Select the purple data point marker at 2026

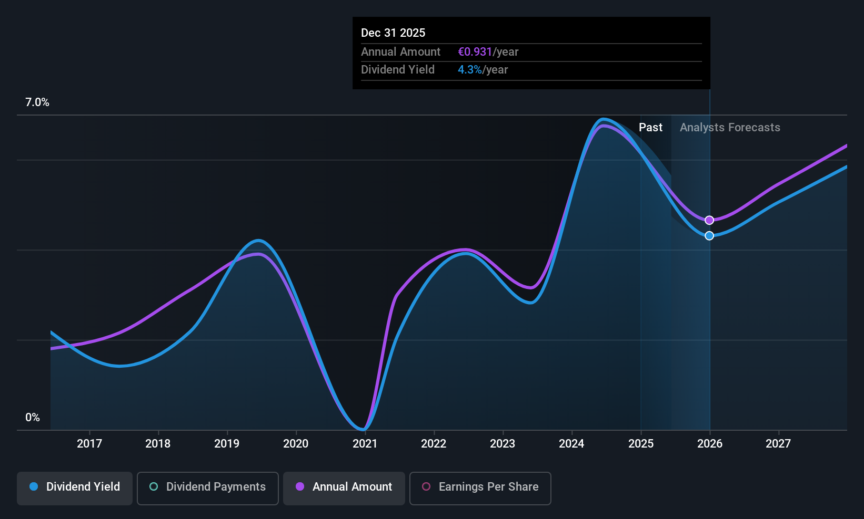tap(709, 220)
